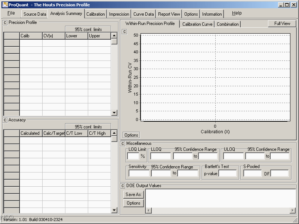Click the LOQ Limit percent field

(133, 156)
